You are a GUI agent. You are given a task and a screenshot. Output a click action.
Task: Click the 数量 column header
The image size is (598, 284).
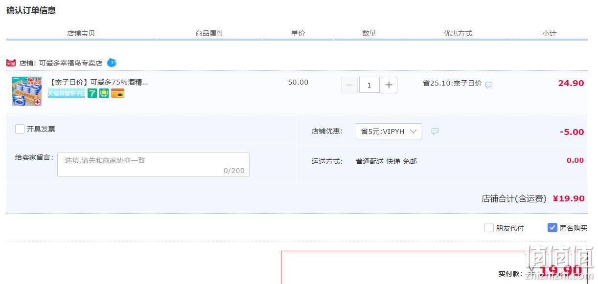click(369, 33)
